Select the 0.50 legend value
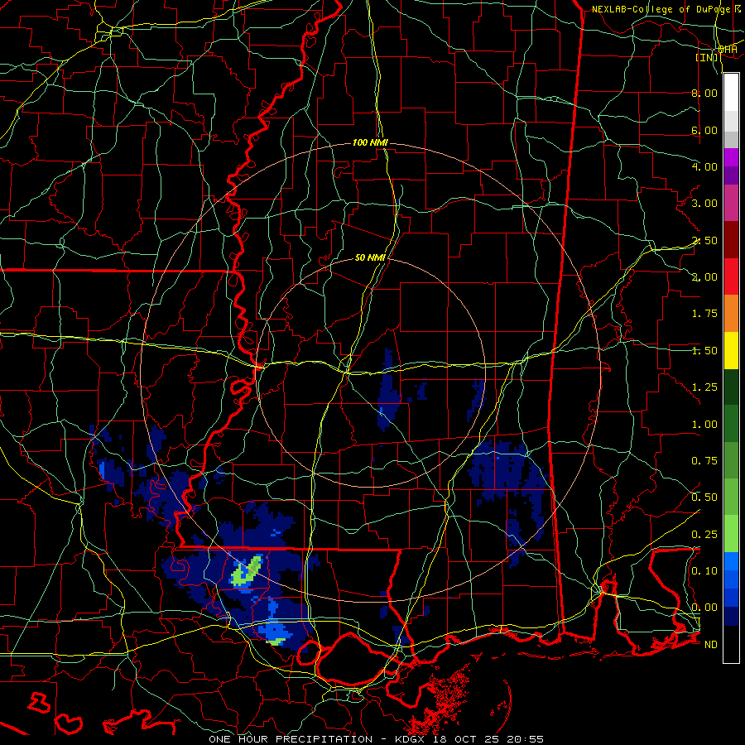The width and height of the screenshot is (745, 745). point(704,497)
